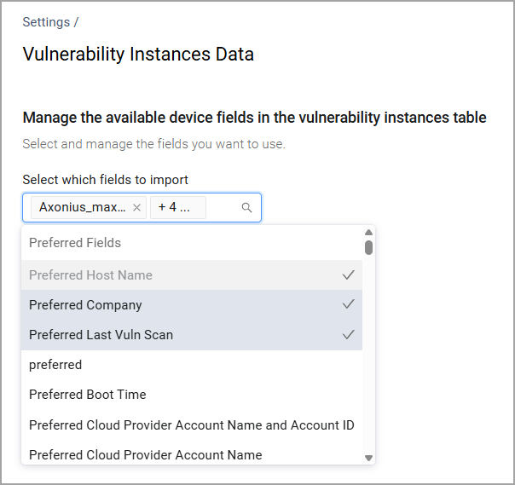Expand the '+ 4 ...' hidden selections chip

point(177,207)
